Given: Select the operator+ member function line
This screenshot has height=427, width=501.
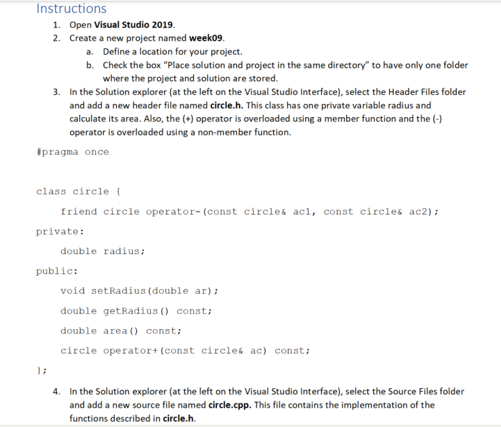Looking at the screenshot, I should pyautogui.click(x=185, y=350).
